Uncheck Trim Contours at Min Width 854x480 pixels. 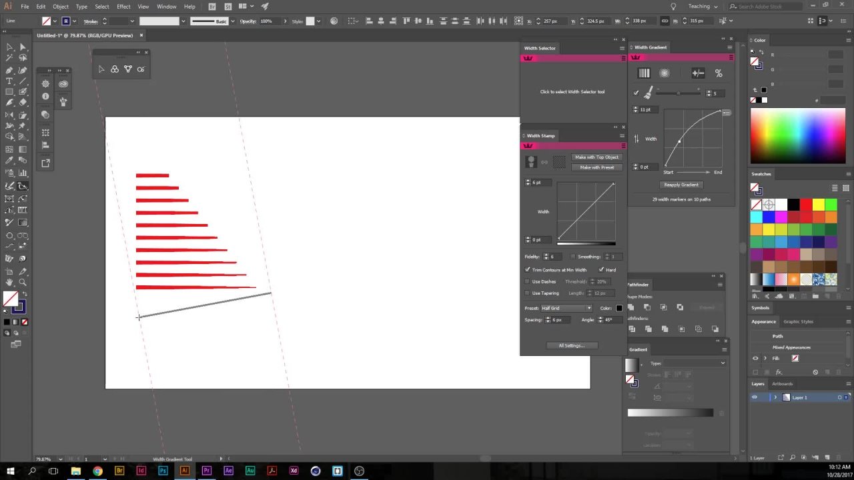point(528,270)
